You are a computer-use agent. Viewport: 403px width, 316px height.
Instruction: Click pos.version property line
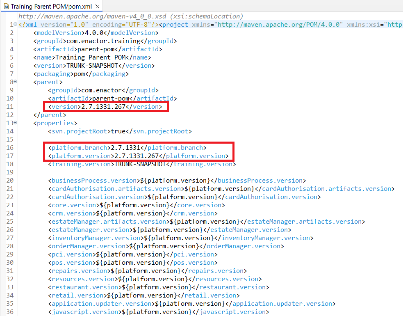[x=132, y=263]
